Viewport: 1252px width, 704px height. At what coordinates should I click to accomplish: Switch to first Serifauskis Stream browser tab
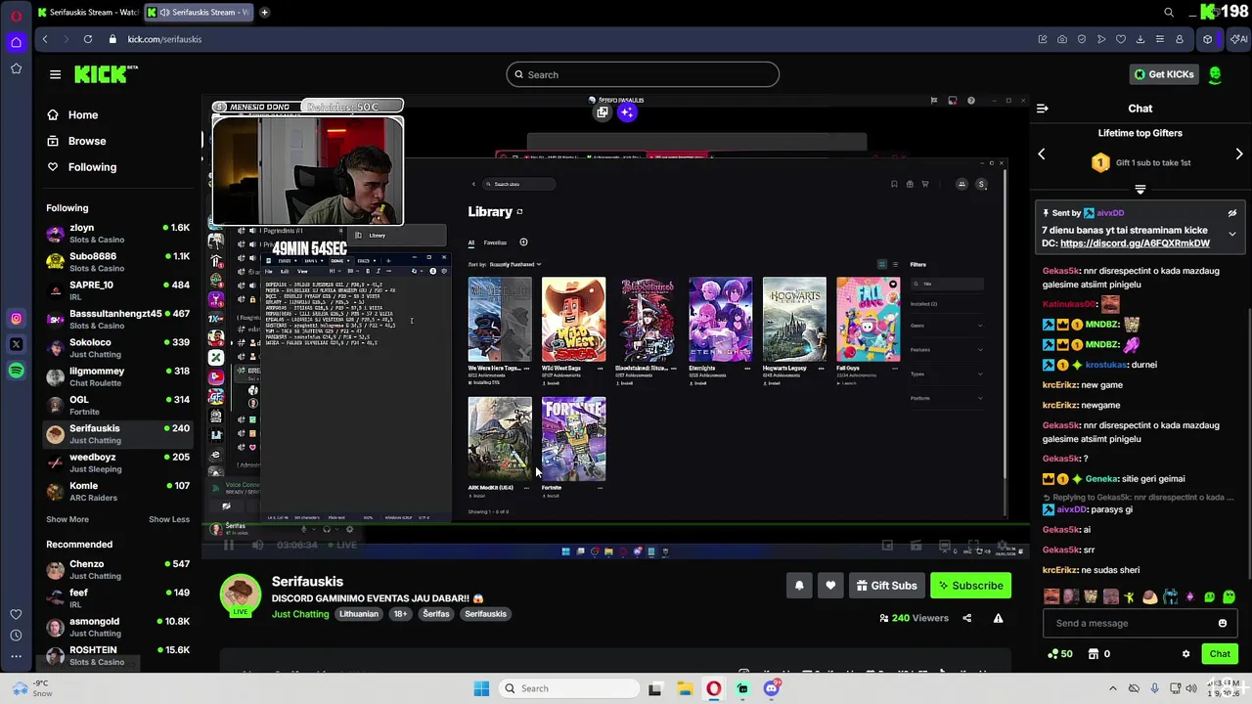pos(88,13)
